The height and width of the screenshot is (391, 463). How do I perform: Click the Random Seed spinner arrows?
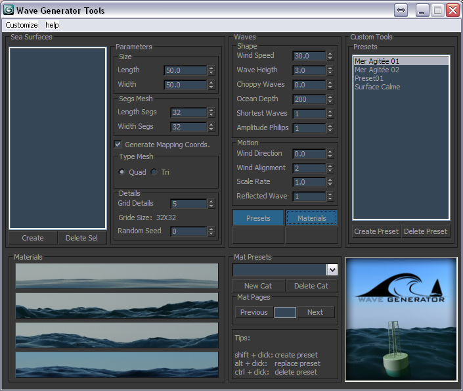pos(211,231)
